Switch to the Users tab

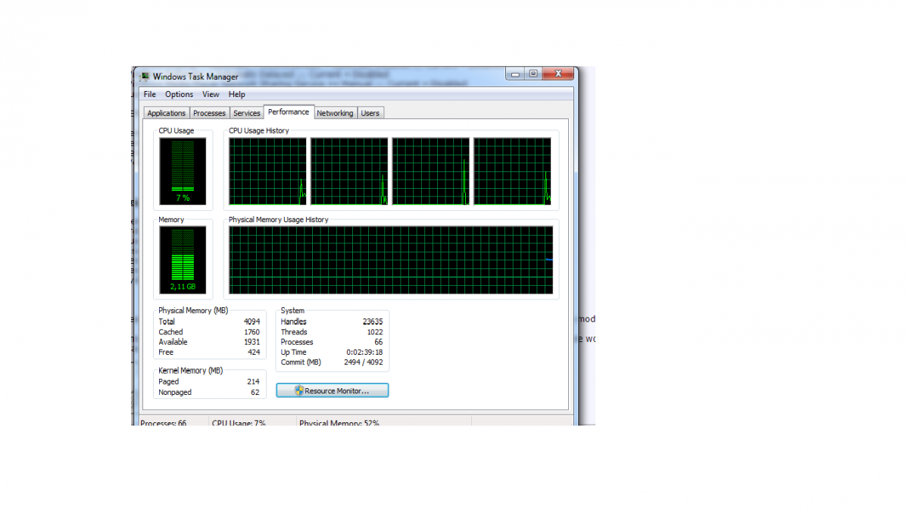pos(370,113)
